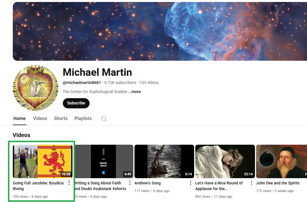Open the Writing a Song About Faith title link
The image size is (307, 202).
click(x=100, y=186)
